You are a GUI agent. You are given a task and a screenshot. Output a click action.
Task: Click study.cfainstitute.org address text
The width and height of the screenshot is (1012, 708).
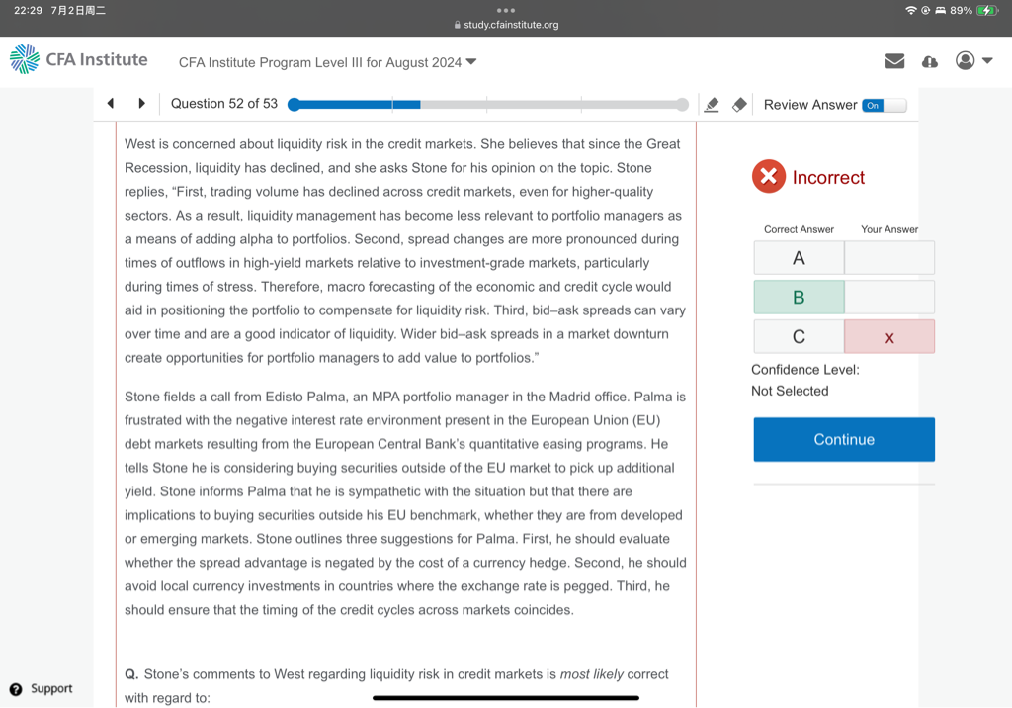511,25
